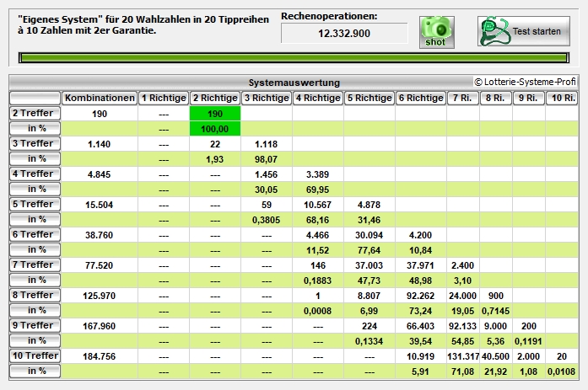This screenshot has height=390, width=588.
Task: Click the Lotterie-Systeme-Profi copyright label
Action: [x=525, y=82]
